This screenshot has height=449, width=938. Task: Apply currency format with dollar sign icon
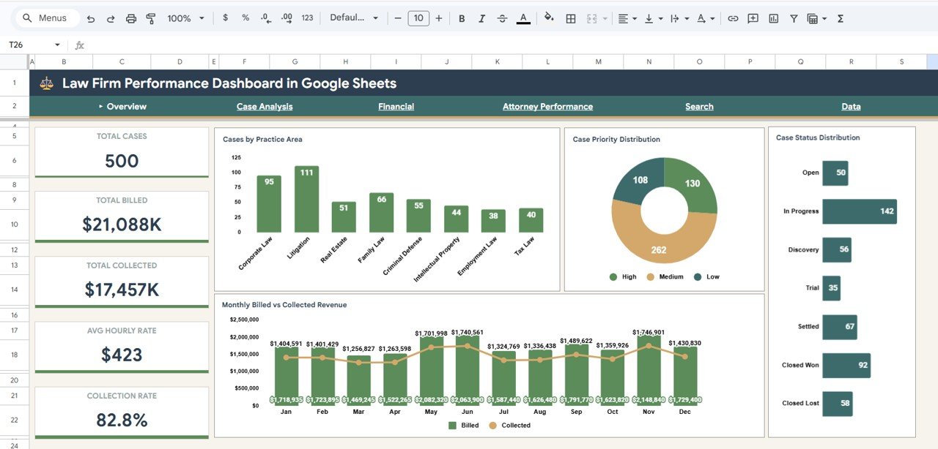225,18
